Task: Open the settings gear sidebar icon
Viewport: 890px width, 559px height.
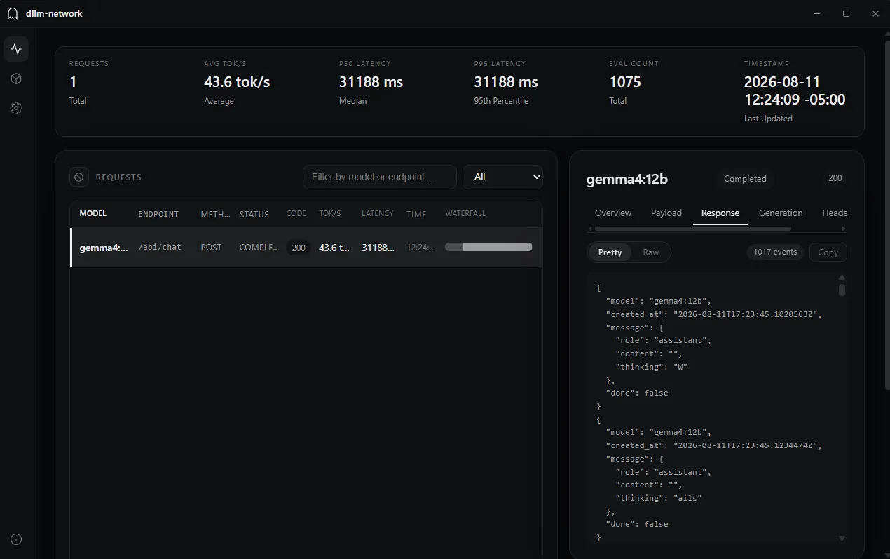Action: [x=16, y=108]
